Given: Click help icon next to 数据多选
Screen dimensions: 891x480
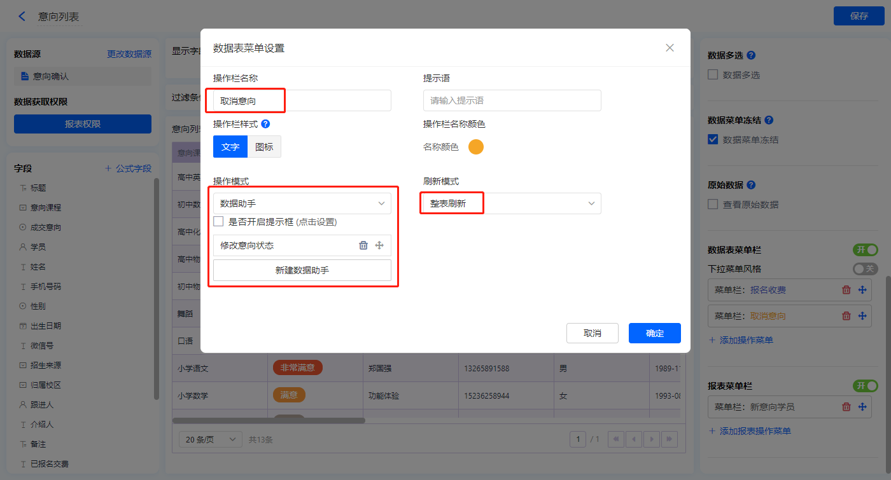Looking at the screenshot, I should 751,55.
